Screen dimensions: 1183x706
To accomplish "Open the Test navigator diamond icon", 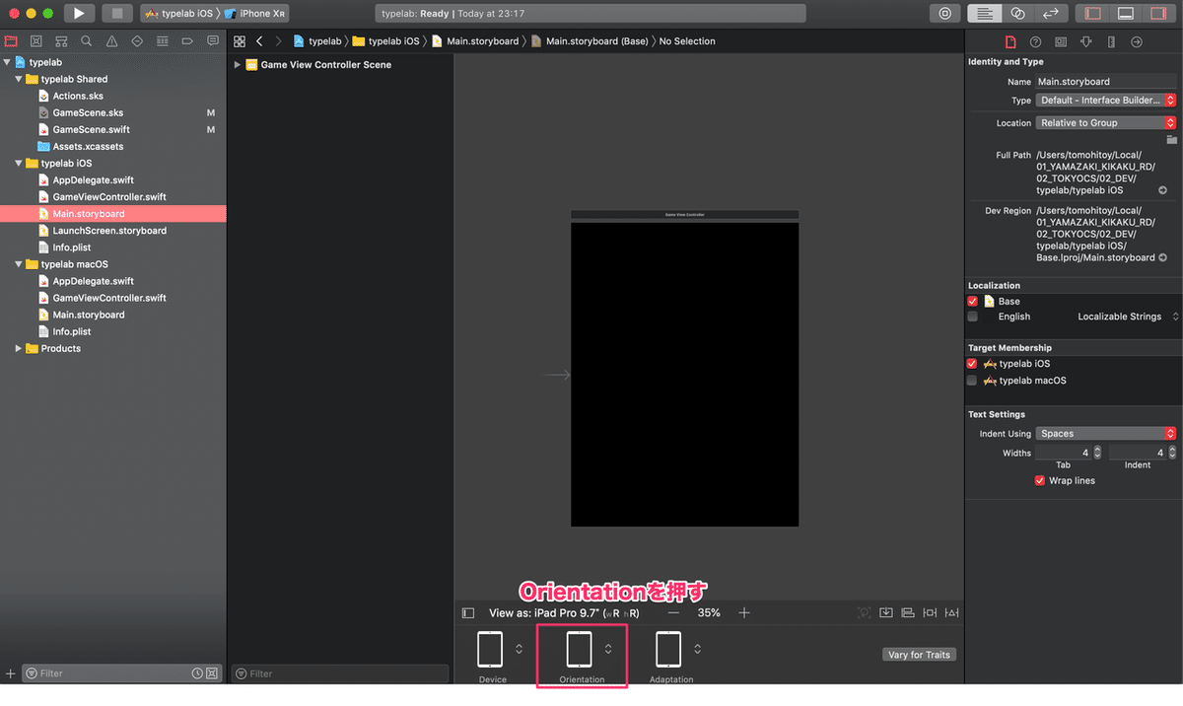I will point(137,41).
